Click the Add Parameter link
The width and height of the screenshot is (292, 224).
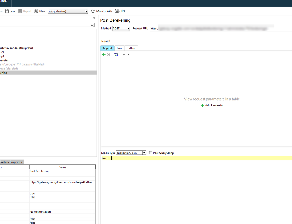(212, 105)
